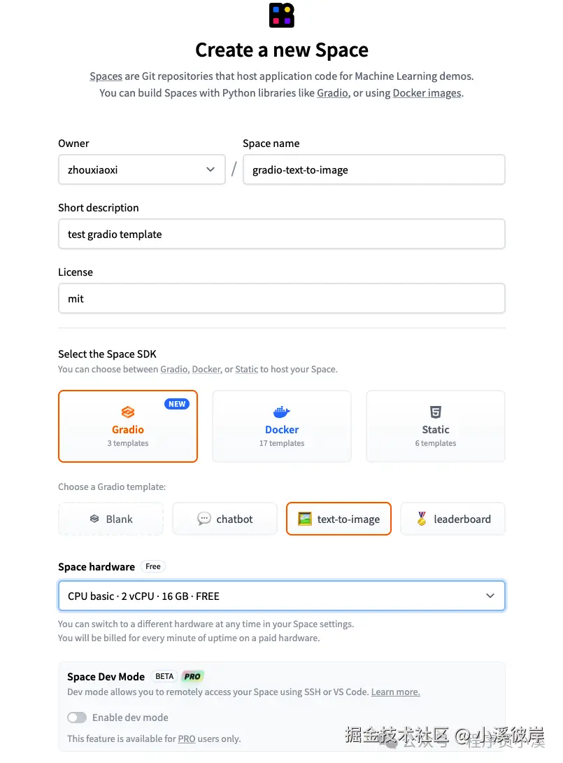Choose the Blank Gradio template
563x763 pixels.
pos(111,519)
